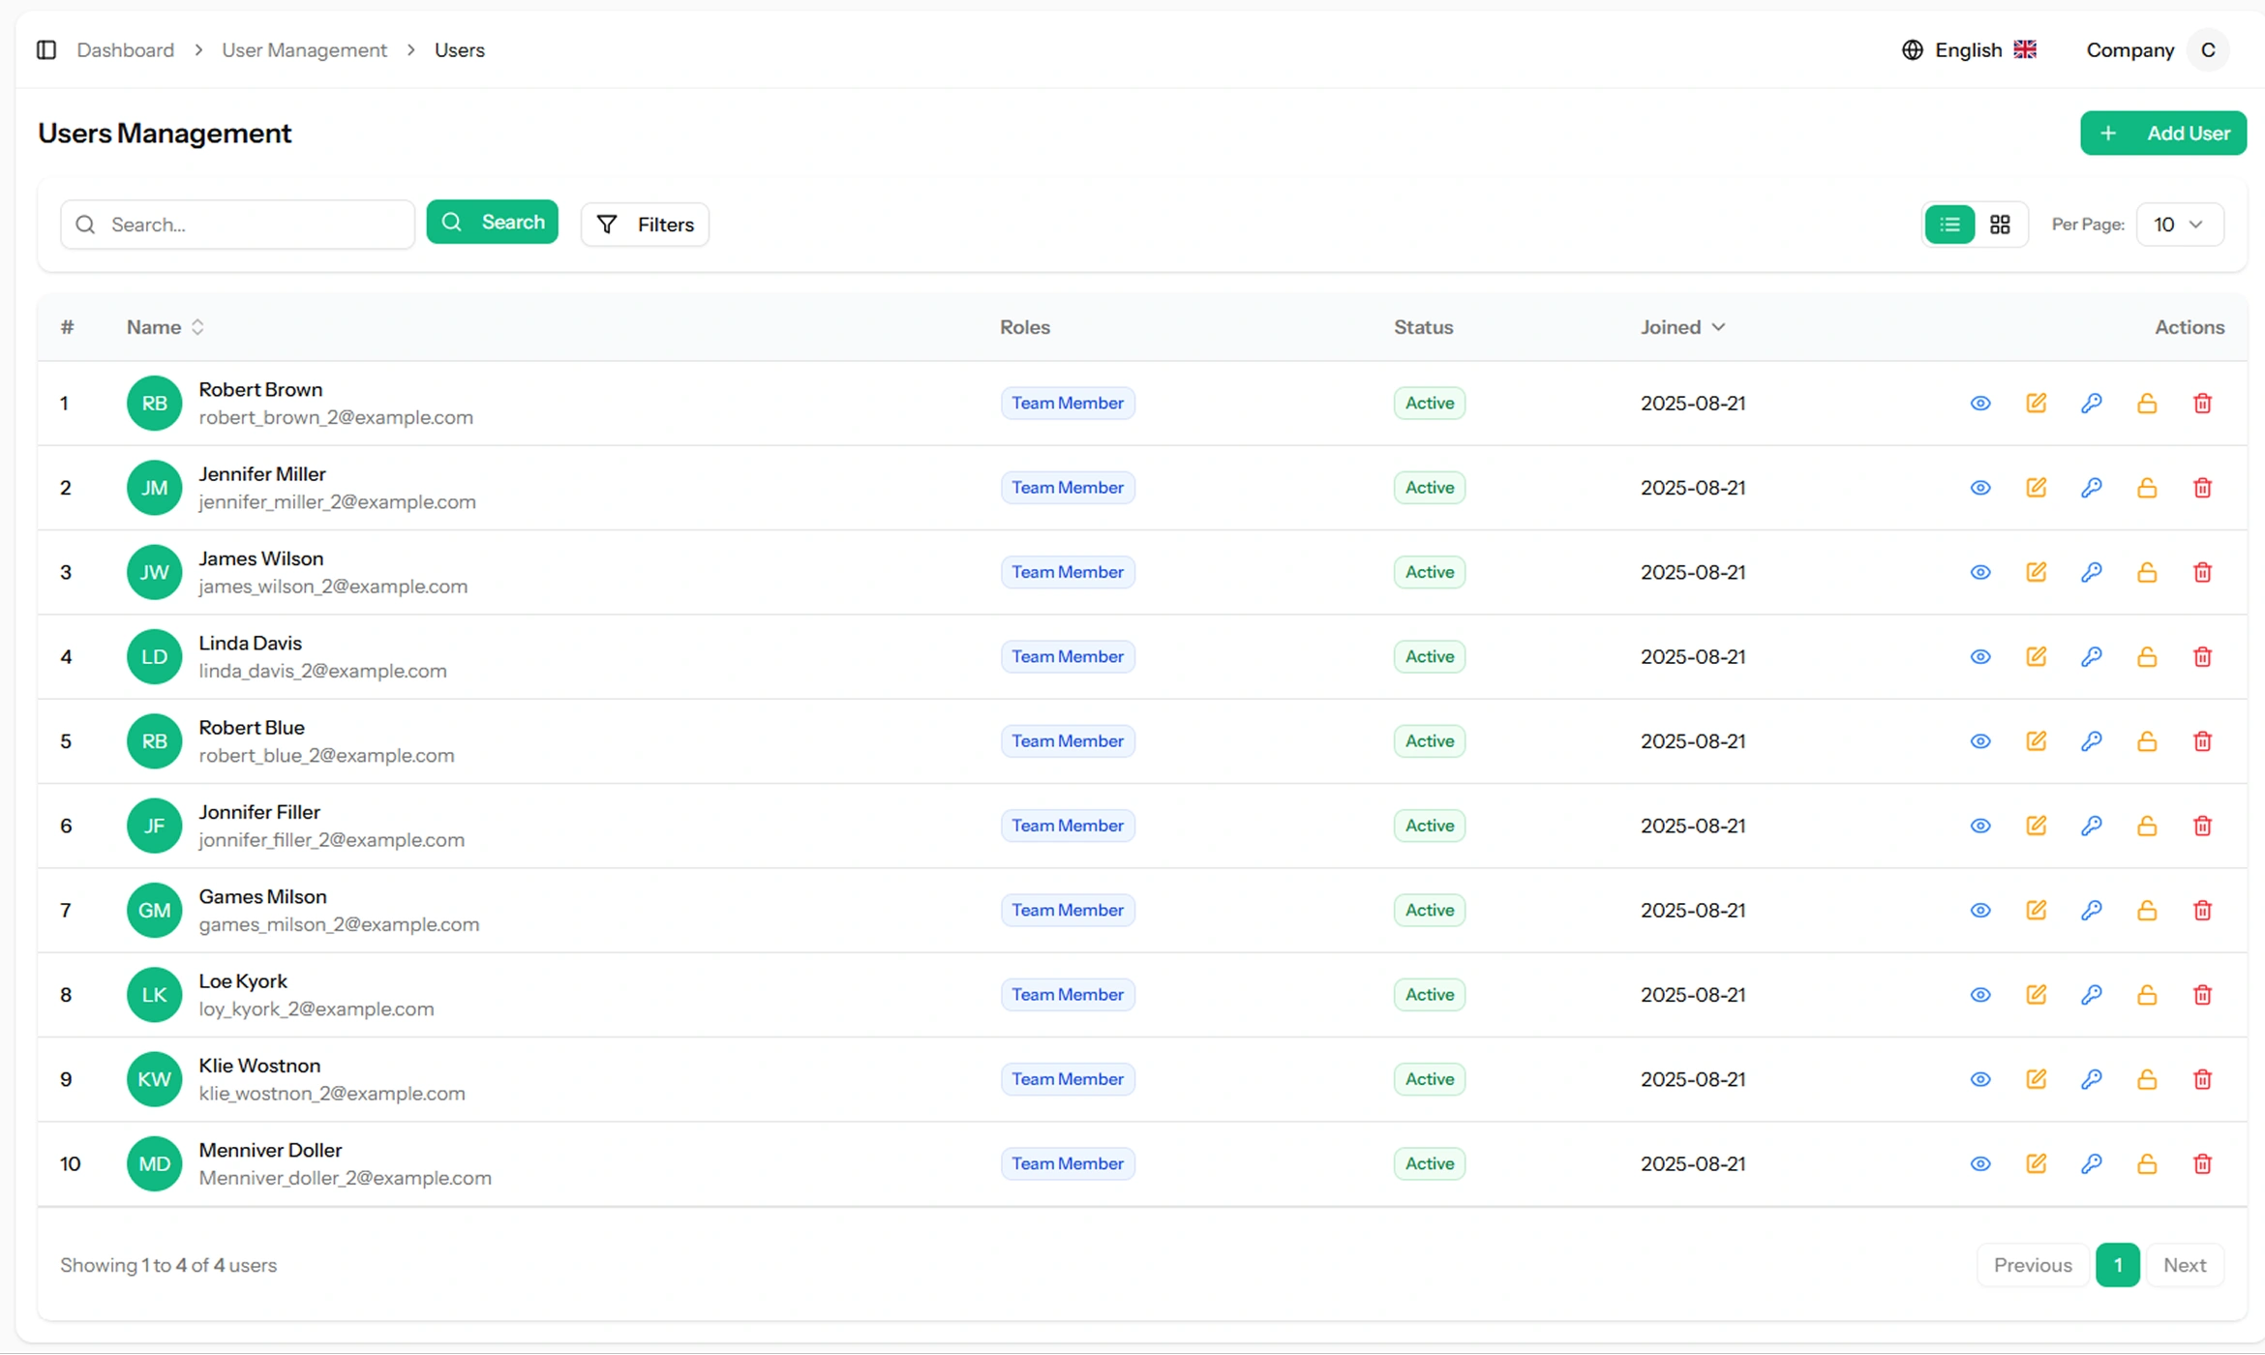This screenshot has height=1355, width=2265.
Task: Delete Menniver Doller with trash icon
Action: (x=2202, y=1163)
